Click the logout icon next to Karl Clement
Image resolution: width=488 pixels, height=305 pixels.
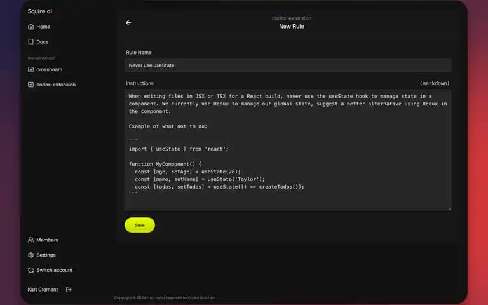click(69, 290)
